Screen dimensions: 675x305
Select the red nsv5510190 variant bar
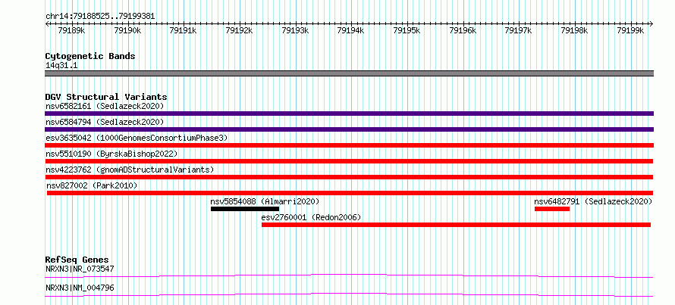pyautogui.click(x=349, y=161)
